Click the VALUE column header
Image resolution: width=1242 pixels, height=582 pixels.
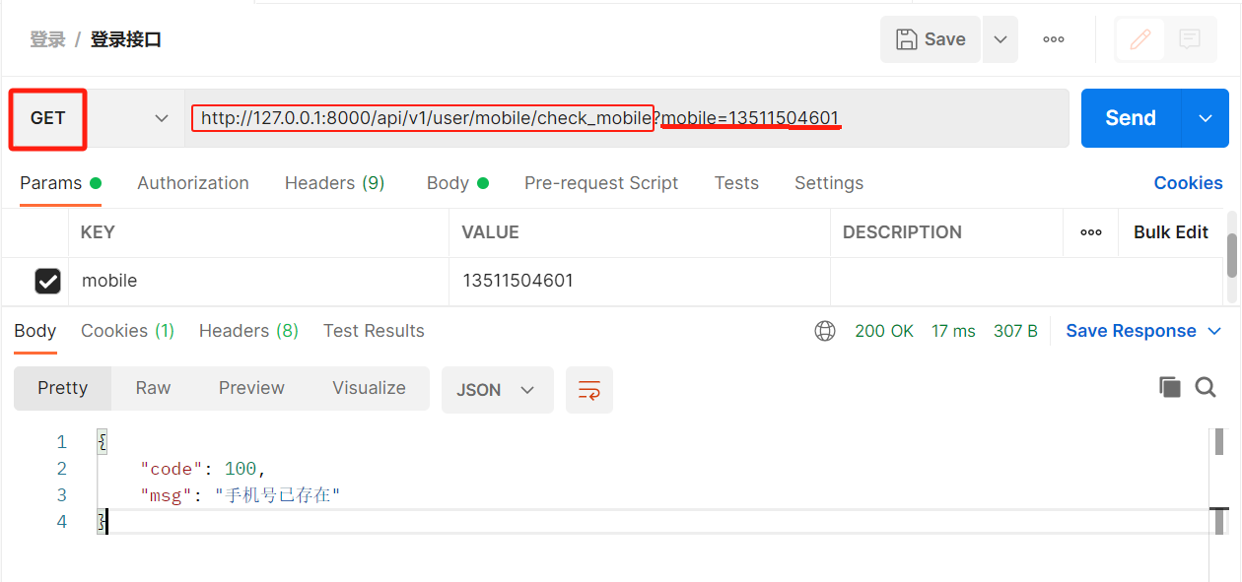pos(490,232)
